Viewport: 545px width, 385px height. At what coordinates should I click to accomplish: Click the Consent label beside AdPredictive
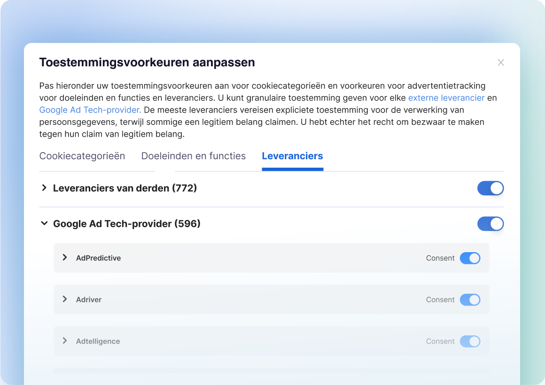point(440,258)
